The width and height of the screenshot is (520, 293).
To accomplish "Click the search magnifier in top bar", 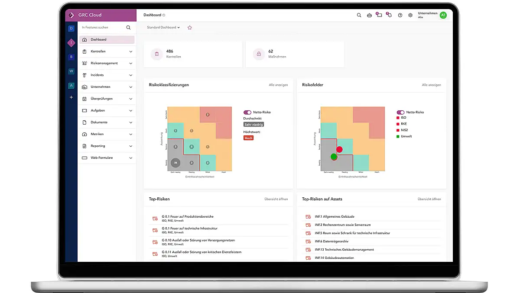I will (x=359, y=15).
